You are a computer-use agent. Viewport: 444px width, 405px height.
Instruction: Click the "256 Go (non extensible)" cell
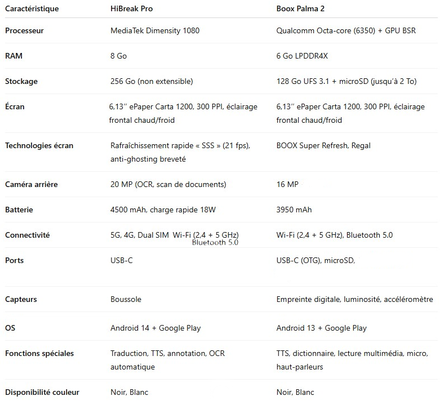pyautogui.click(x=152, y=81)
